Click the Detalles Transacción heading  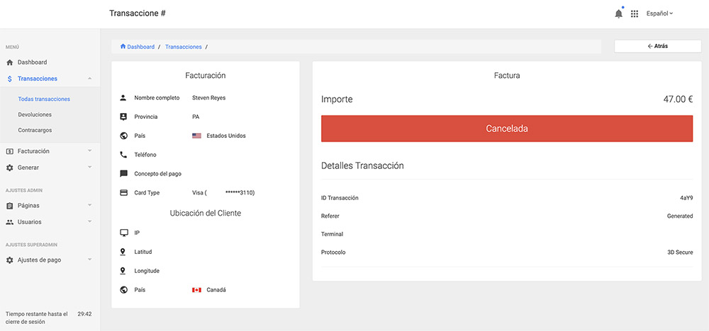362,165
